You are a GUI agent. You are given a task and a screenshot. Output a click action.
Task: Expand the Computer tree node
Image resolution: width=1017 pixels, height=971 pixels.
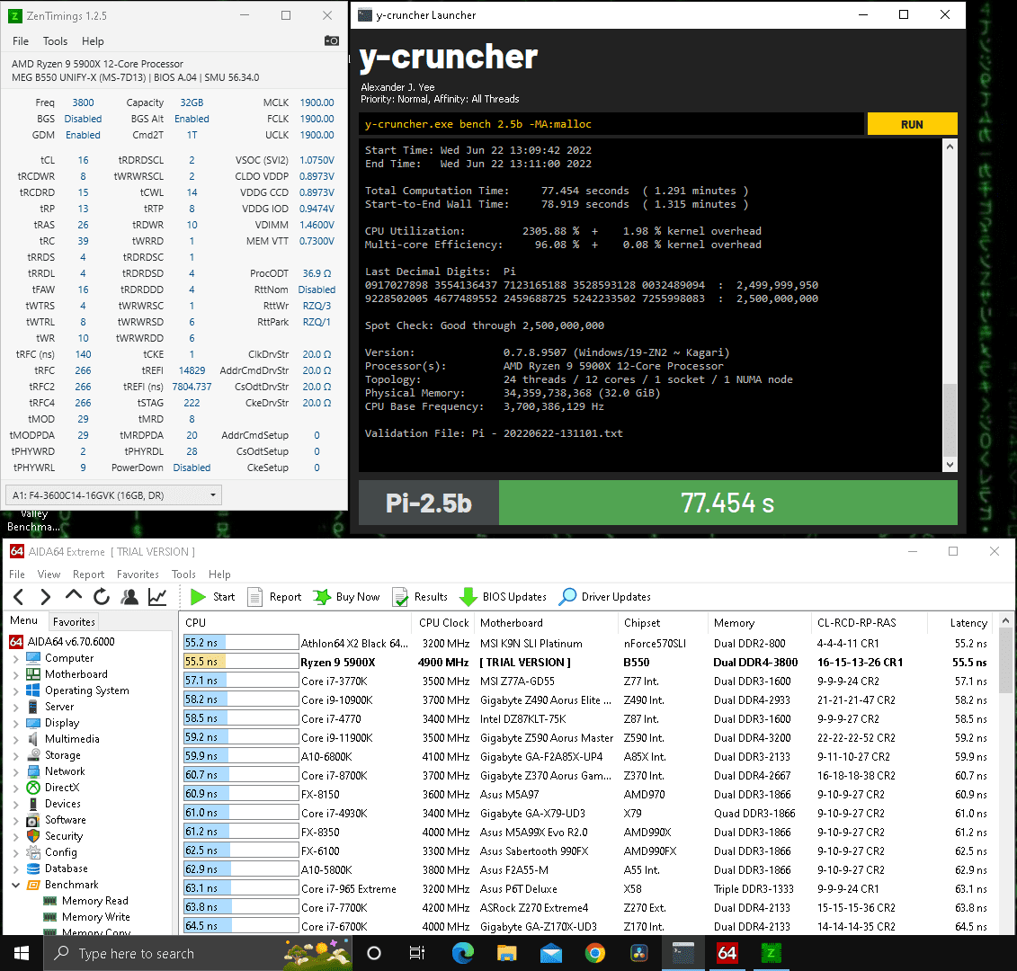[15, 658]
